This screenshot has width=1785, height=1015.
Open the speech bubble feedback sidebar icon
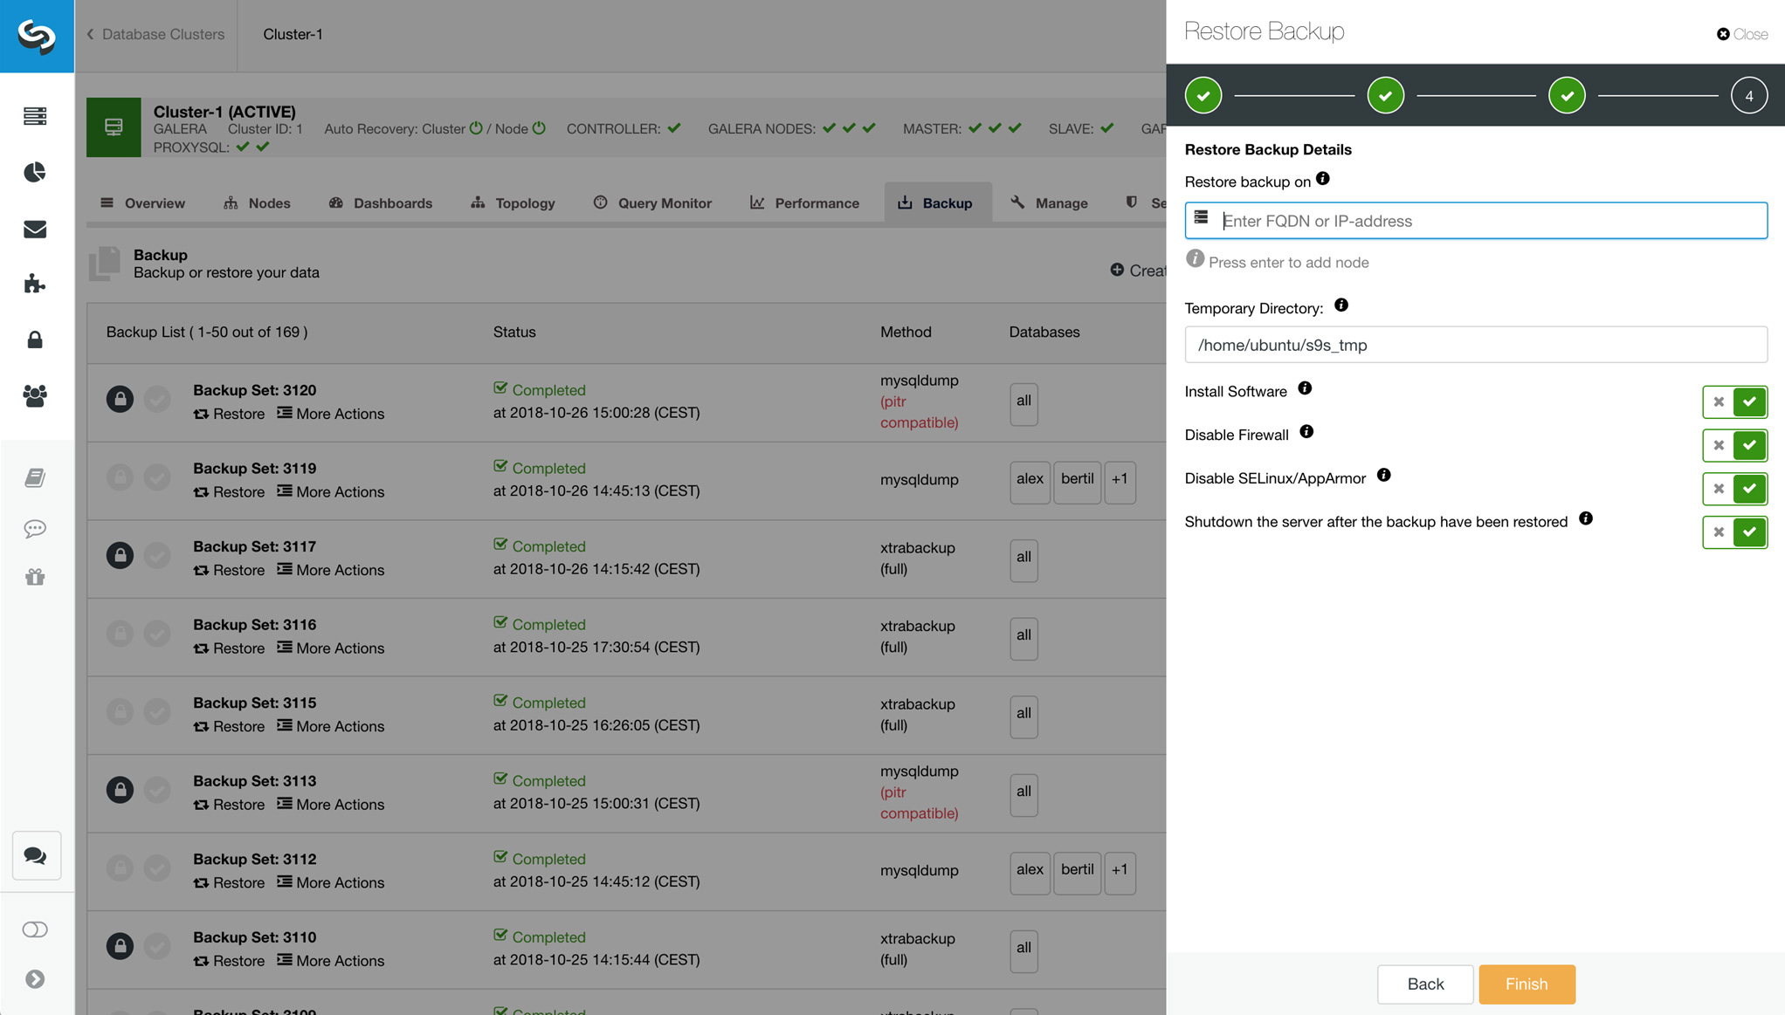pos(35,528)
